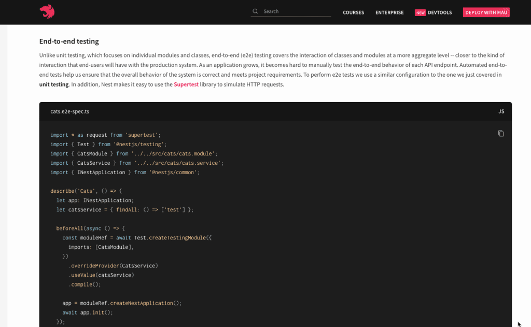Click the let app: INestApplication line

95,201
